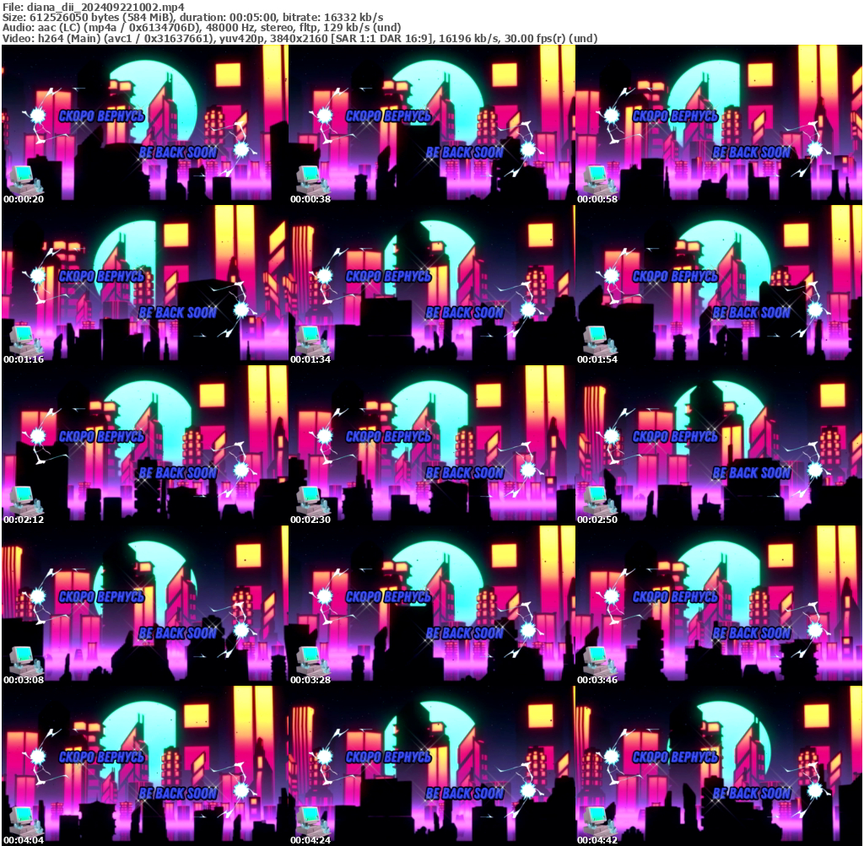Click 'СКОРО ВЕРНУСЬ' text in 00:01:16 frame

click(x=102, y=277)
